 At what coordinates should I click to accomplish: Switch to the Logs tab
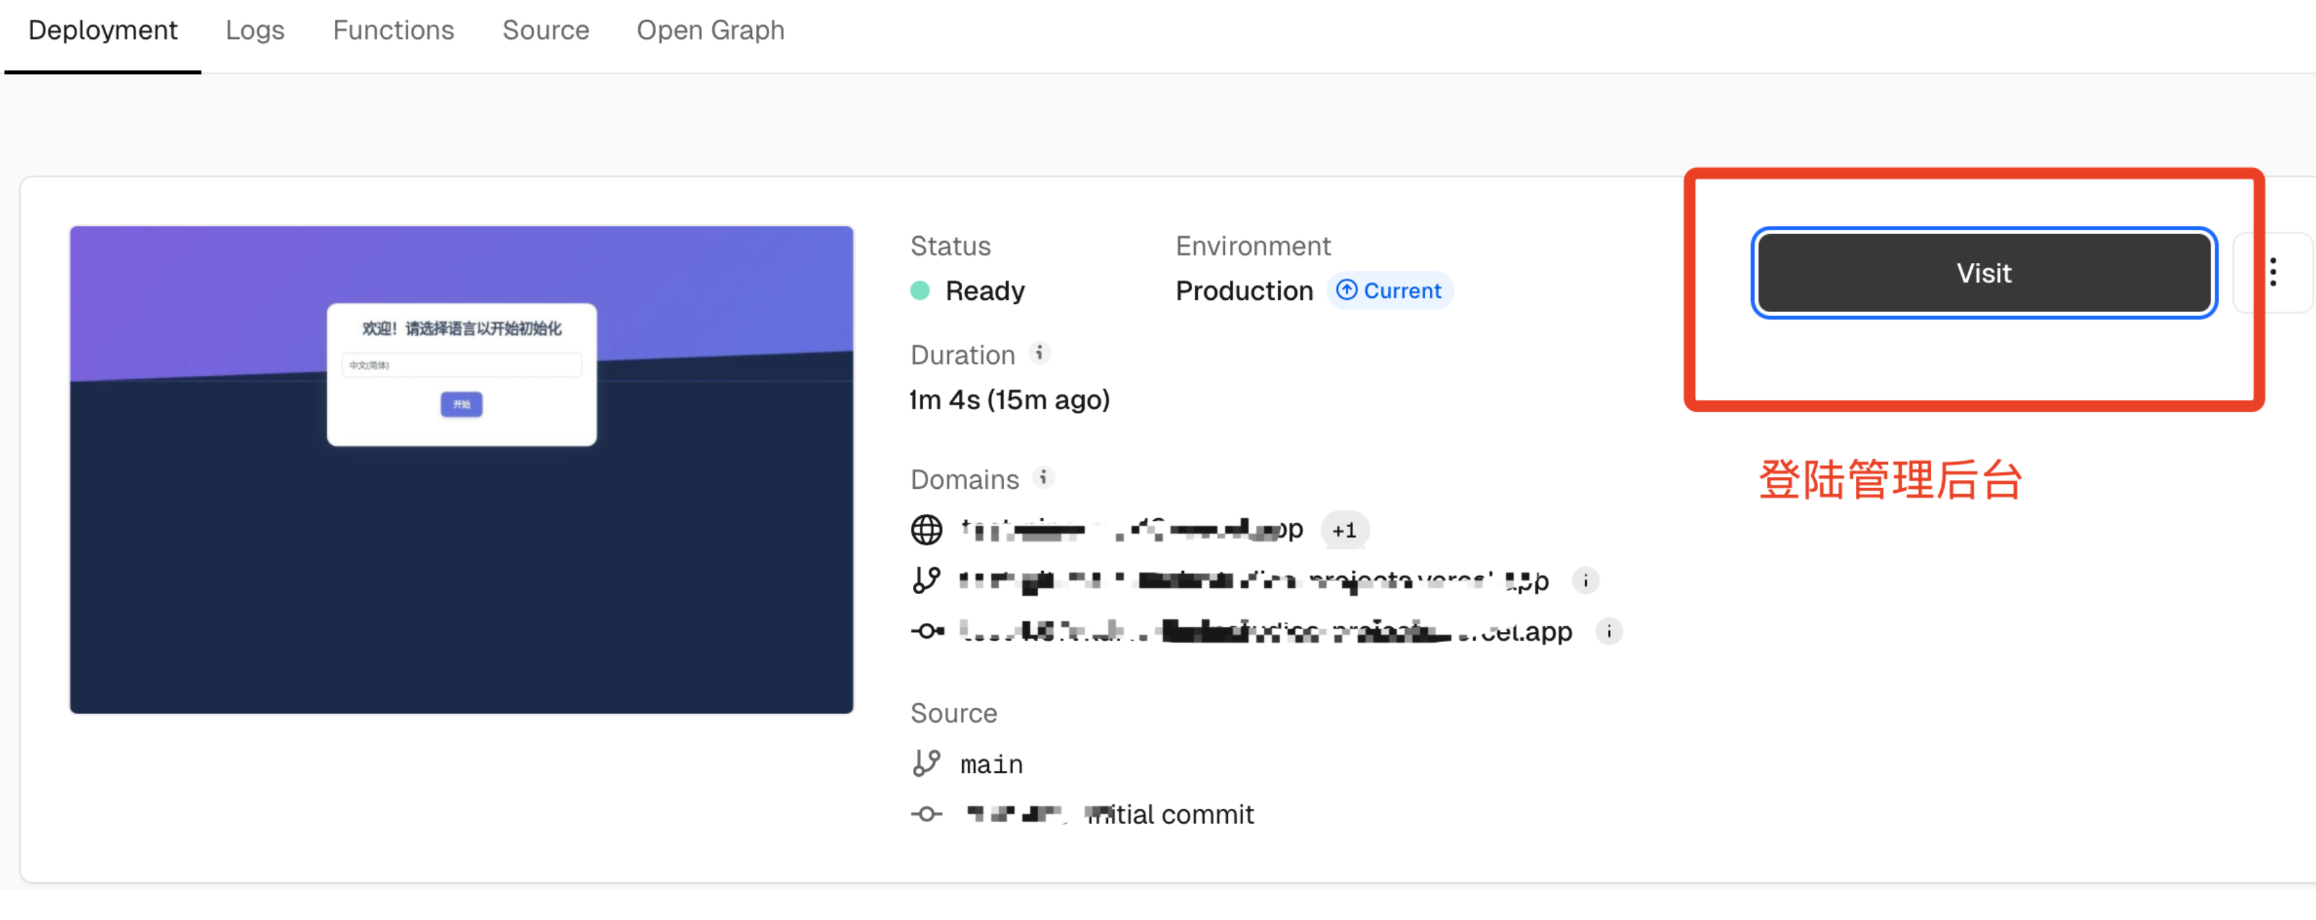point(255,31)
